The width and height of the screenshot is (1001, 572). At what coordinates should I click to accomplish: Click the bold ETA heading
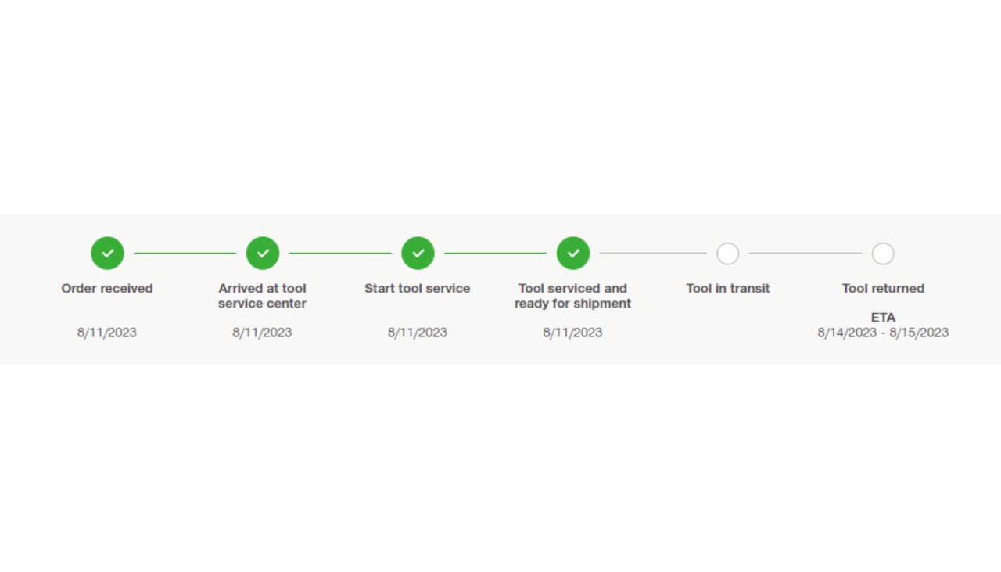[883, 318]
